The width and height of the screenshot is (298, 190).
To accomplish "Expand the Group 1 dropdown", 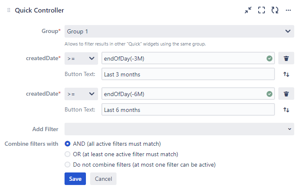I will tap(179, 31).
